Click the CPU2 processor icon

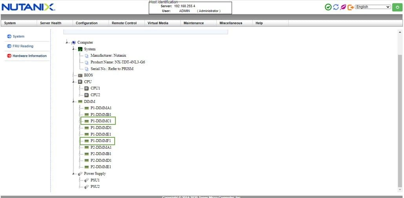(86, 95)
